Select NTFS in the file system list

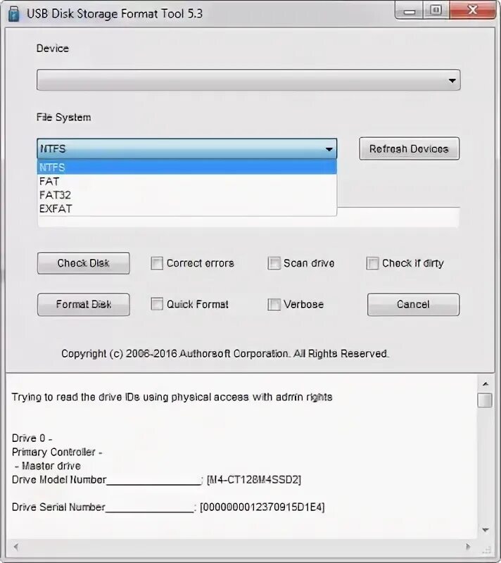(187, 167)
